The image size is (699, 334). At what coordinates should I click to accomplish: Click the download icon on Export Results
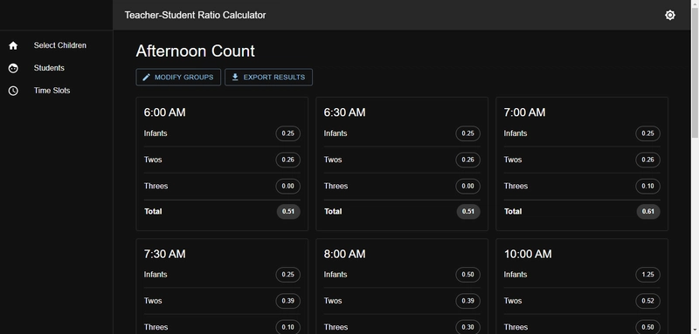235,78
